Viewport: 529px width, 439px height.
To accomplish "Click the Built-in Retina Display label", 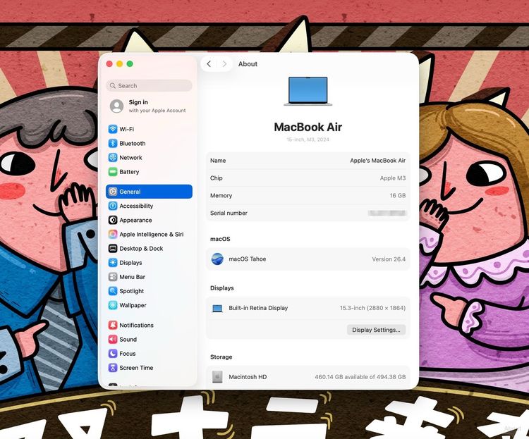I will pyautogui.click(x=258, y=308).
